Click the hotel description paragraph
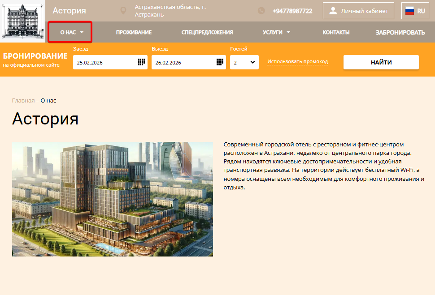This screenshot has height=295, width=435. point(324,166)
